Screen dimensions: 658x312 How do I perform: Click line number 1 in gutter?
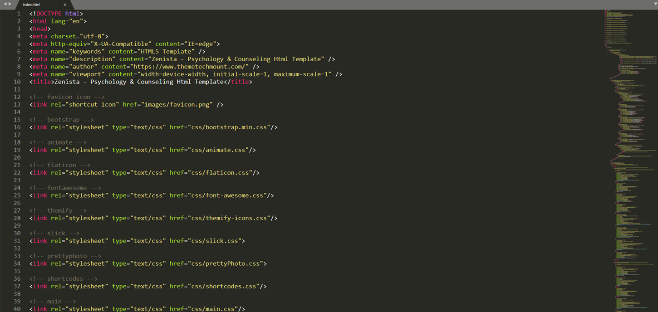point(19,14)
